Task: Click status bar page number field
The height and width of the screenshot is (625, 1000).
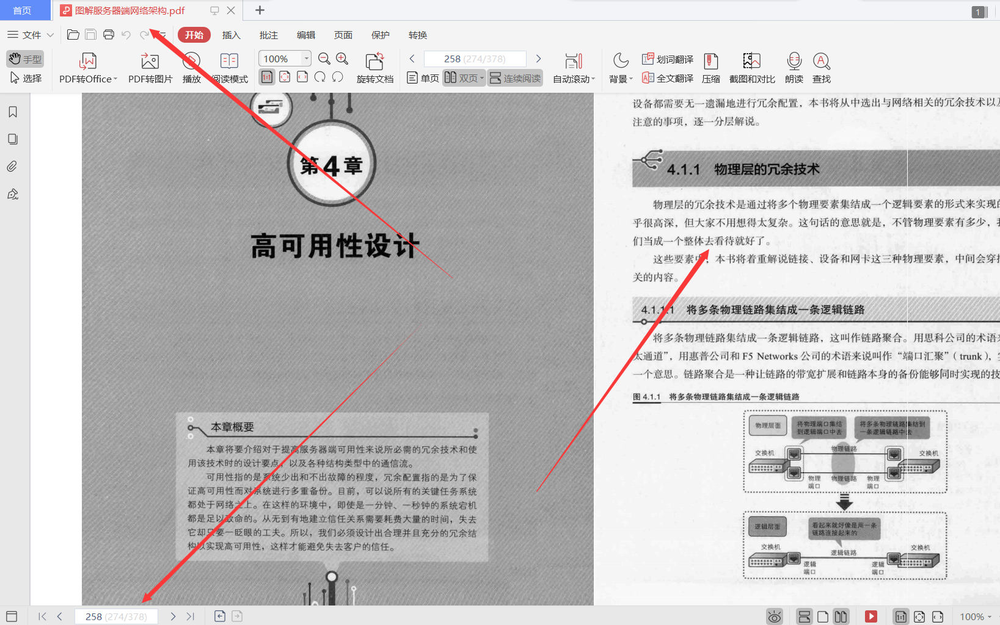Action: [116, 616]
